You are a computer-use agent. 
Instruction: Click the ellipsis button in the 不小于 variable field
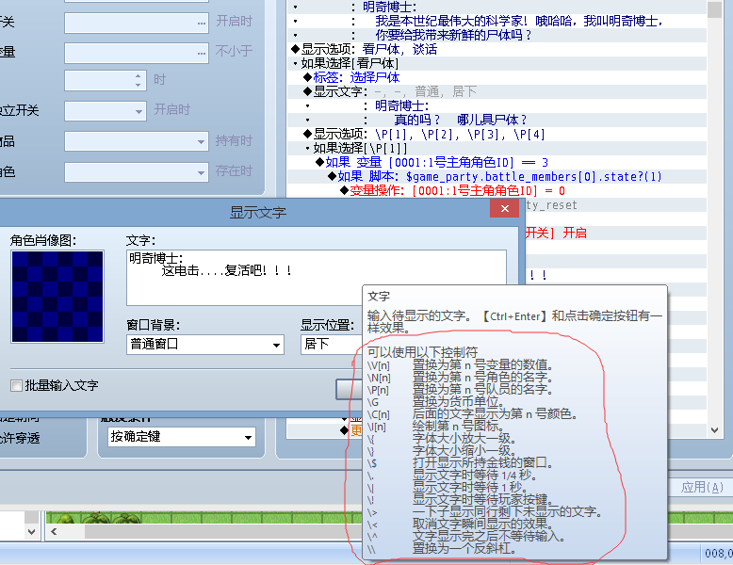pyautogui.click(x=201, y=53)
